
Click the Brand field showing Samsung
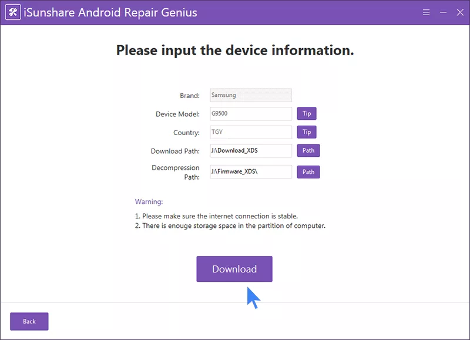click(251, 95)
